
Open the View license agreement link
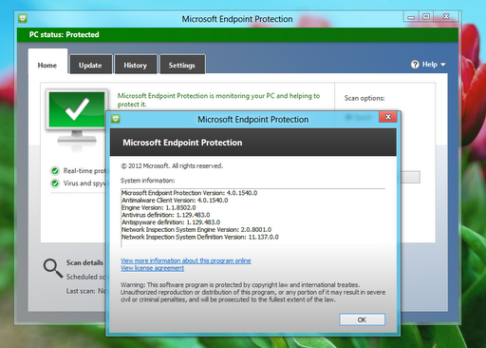click(x=152, y=268)
